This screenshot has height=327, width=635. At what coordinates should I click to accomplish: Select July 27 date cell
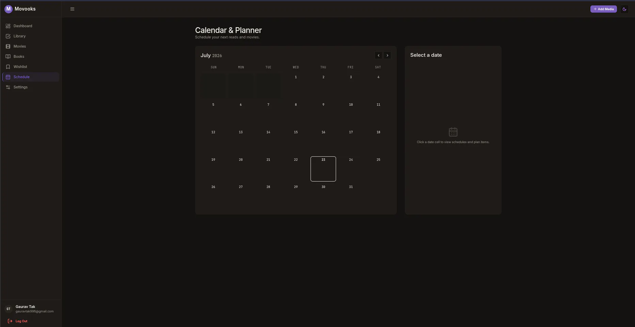coord(241,196)
